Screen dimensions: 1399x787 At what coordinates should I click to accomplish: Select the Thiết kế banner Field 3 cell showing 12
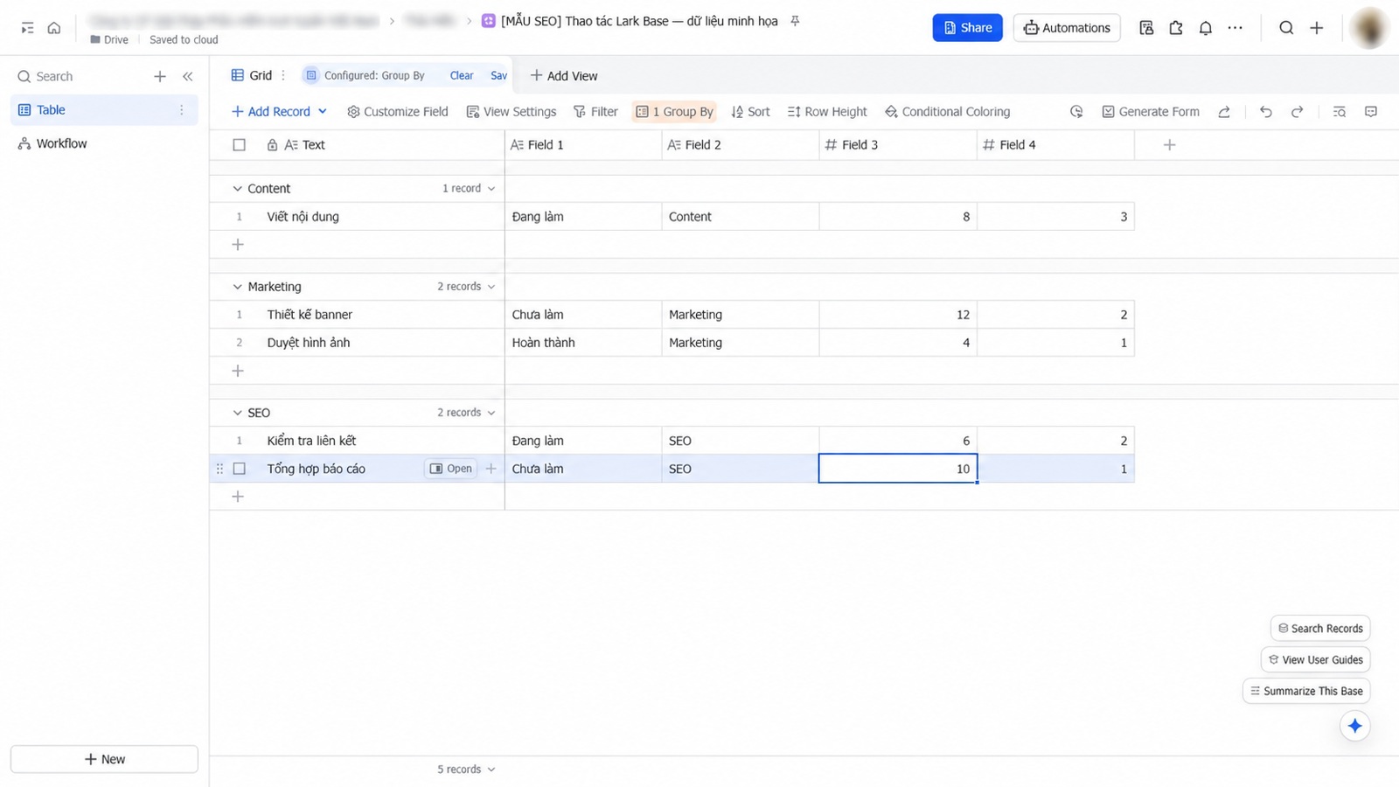pyautogui.click(x=898, y=315)
